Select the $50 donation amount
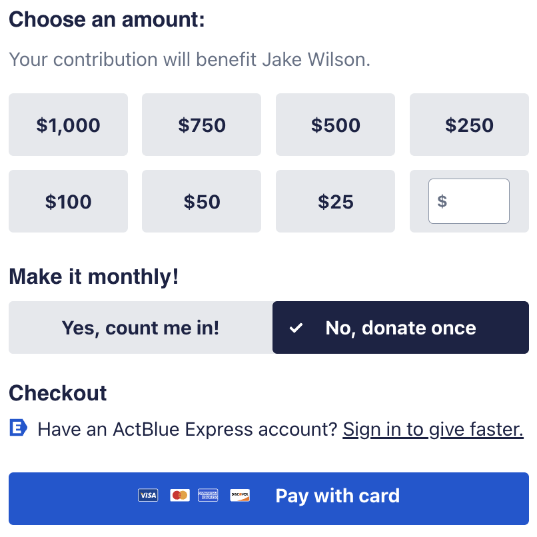 point(201,201)
